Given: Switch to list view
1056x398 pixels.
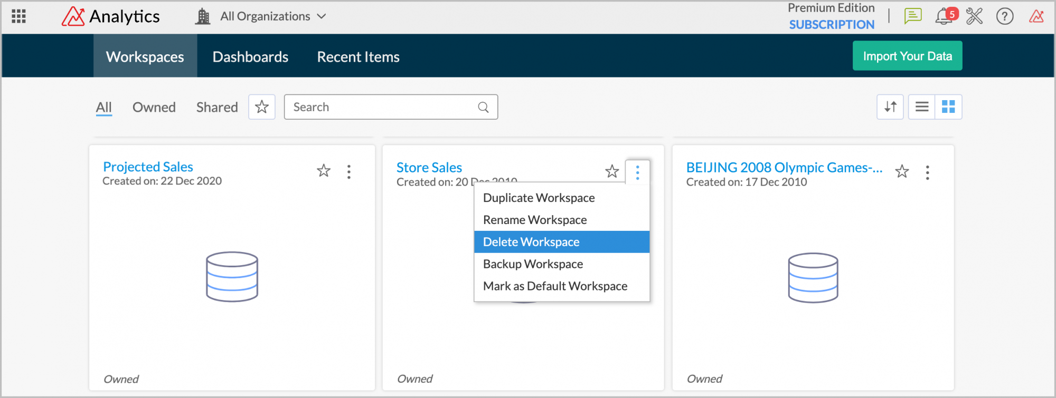Looking at the screenshot, I should pos(922,107).
